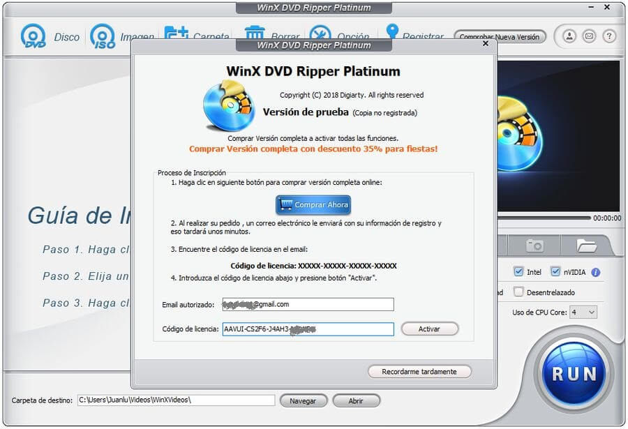Hit the Activar button

[429, 329]
